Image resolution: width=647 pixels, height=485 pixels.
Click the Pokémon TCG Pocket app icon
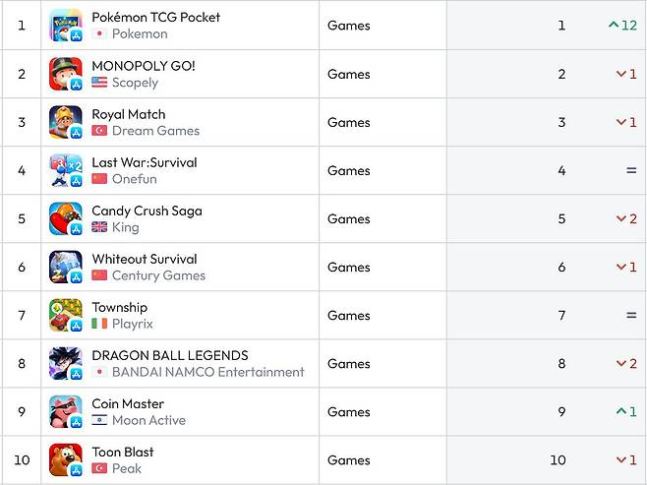pyautogui.click(x=66, y=26)
